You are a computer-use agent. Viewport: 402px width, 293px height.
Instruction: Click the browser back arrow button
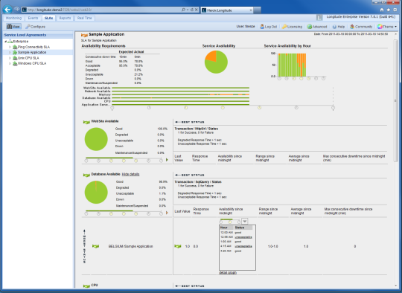click(x=7, y=10)
